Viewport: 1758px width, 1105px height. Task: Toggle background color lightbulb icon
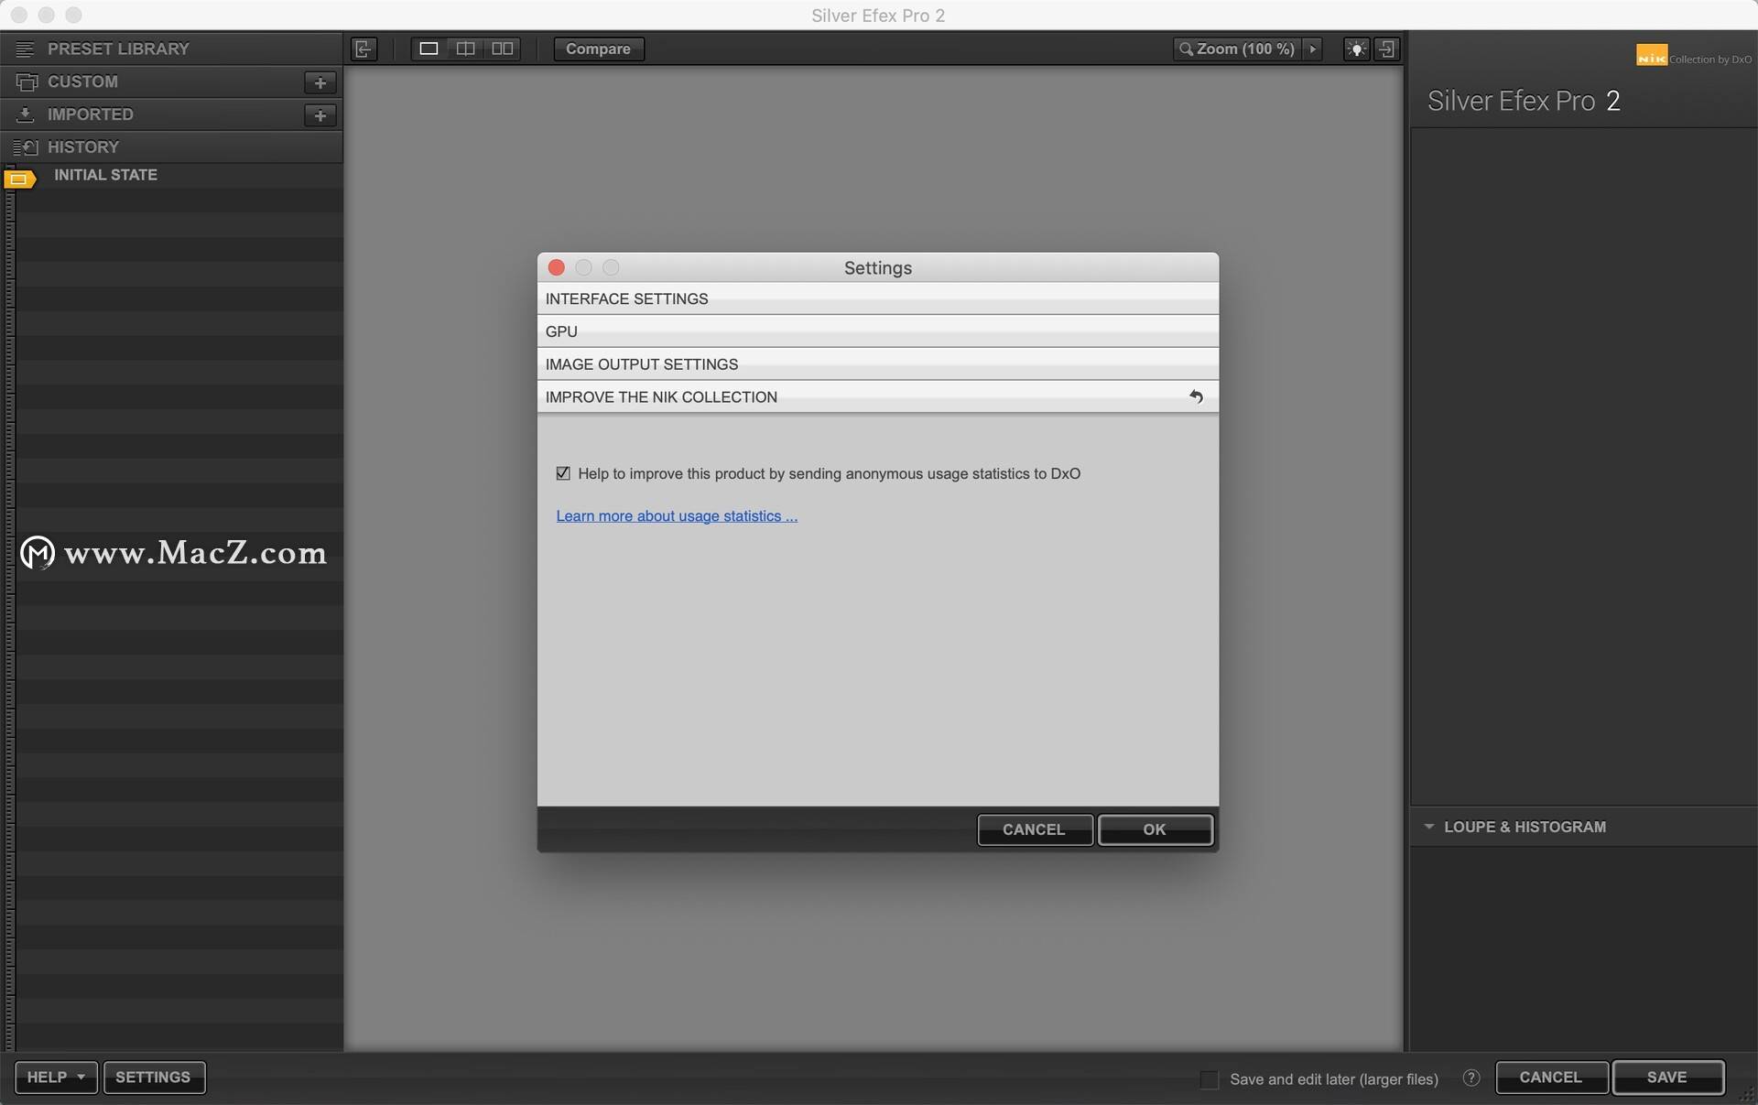coord(1356,49)
